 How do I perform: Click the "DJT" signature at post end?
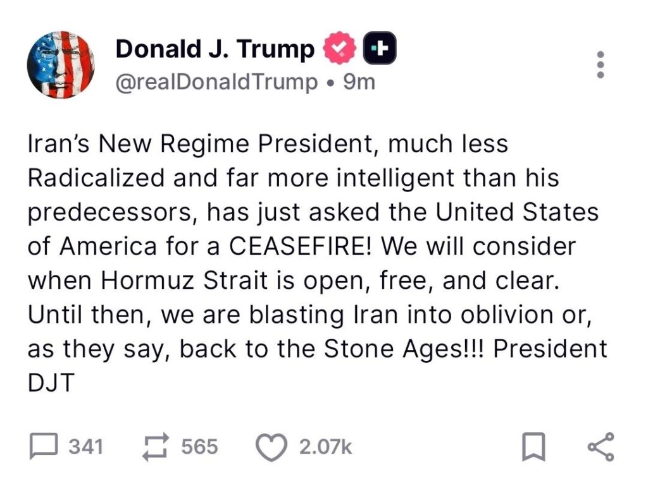[x=52, y=383]
